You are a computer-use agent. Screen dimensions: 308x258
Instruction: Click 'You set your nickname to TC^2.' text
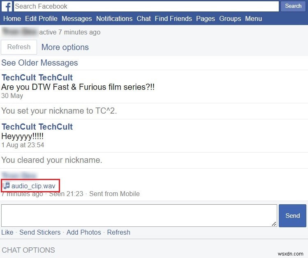[x=59, y=111]
